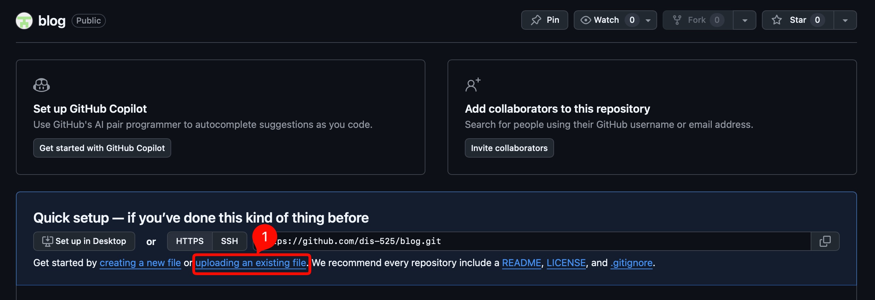Click the add collaborator person icon

tap(472, 85)
